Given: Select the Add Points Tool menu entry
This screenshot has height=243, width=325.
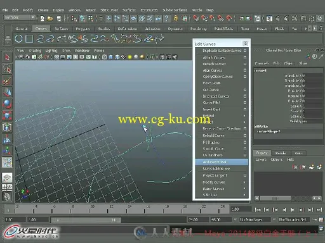Looking at the screenshot, I should 222,162.
